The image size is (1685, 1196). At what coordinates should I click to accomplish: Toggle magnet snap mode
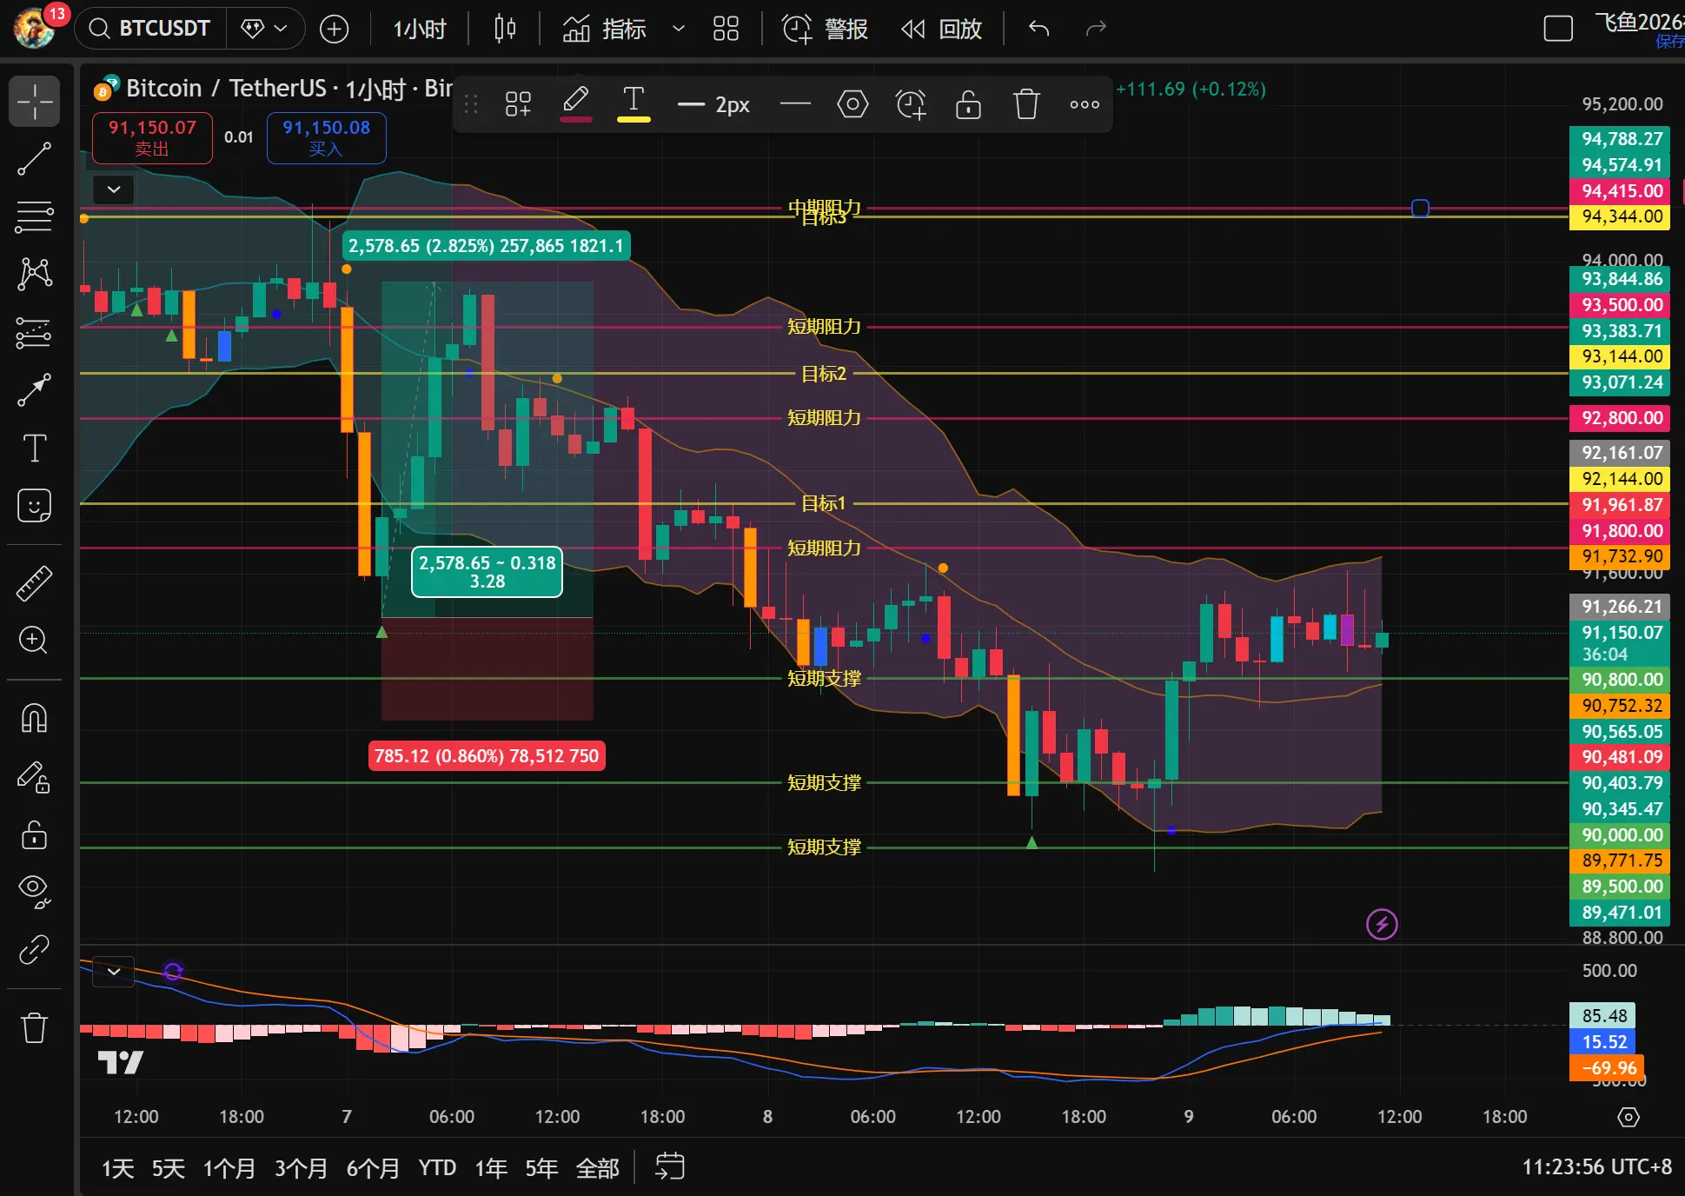pos(34,719)
